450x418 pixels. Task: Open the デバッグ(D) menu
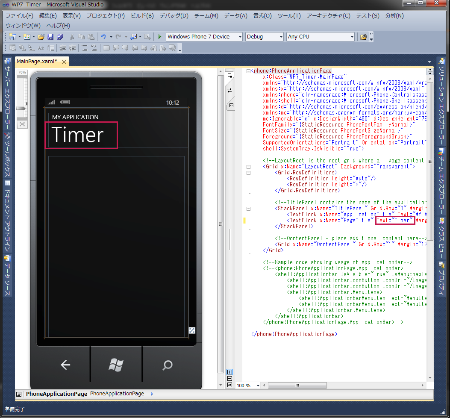point(174,15)
